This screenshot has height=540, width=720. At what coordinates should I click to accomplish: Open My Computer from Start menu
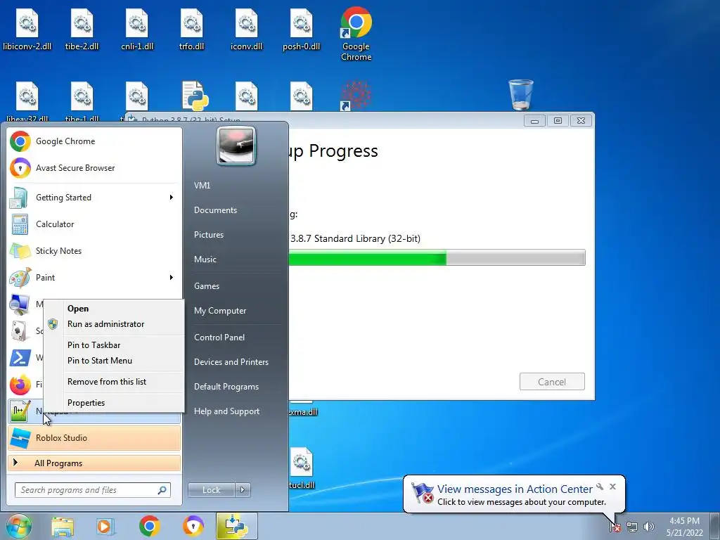click(x=220, y=311)
